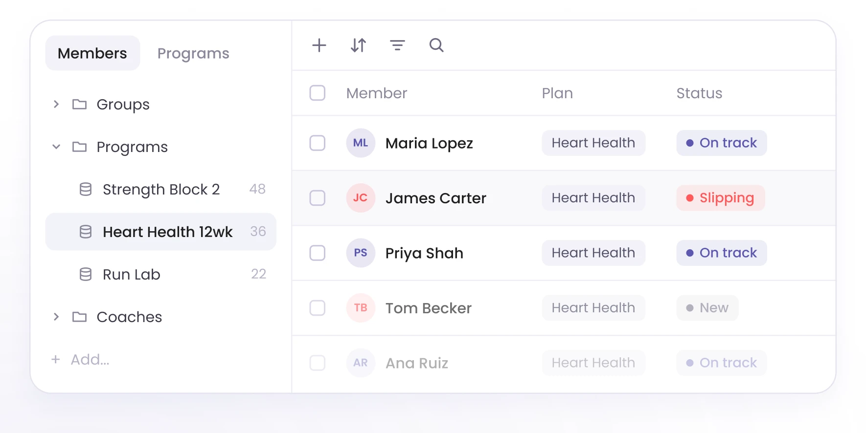The image size is (866, 433).
Task: Expand the Groups folder chevron
Action: pos(56,104)
